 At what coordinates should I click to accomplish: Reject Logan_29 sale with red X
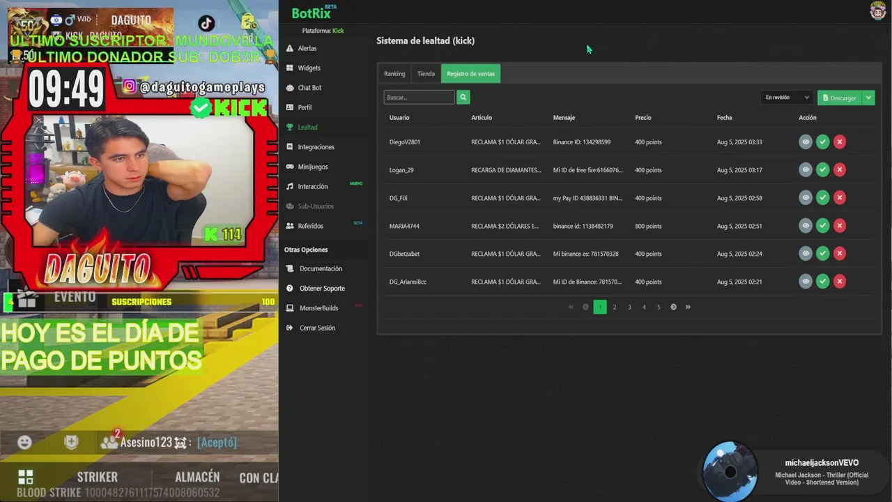click(840, 170)
